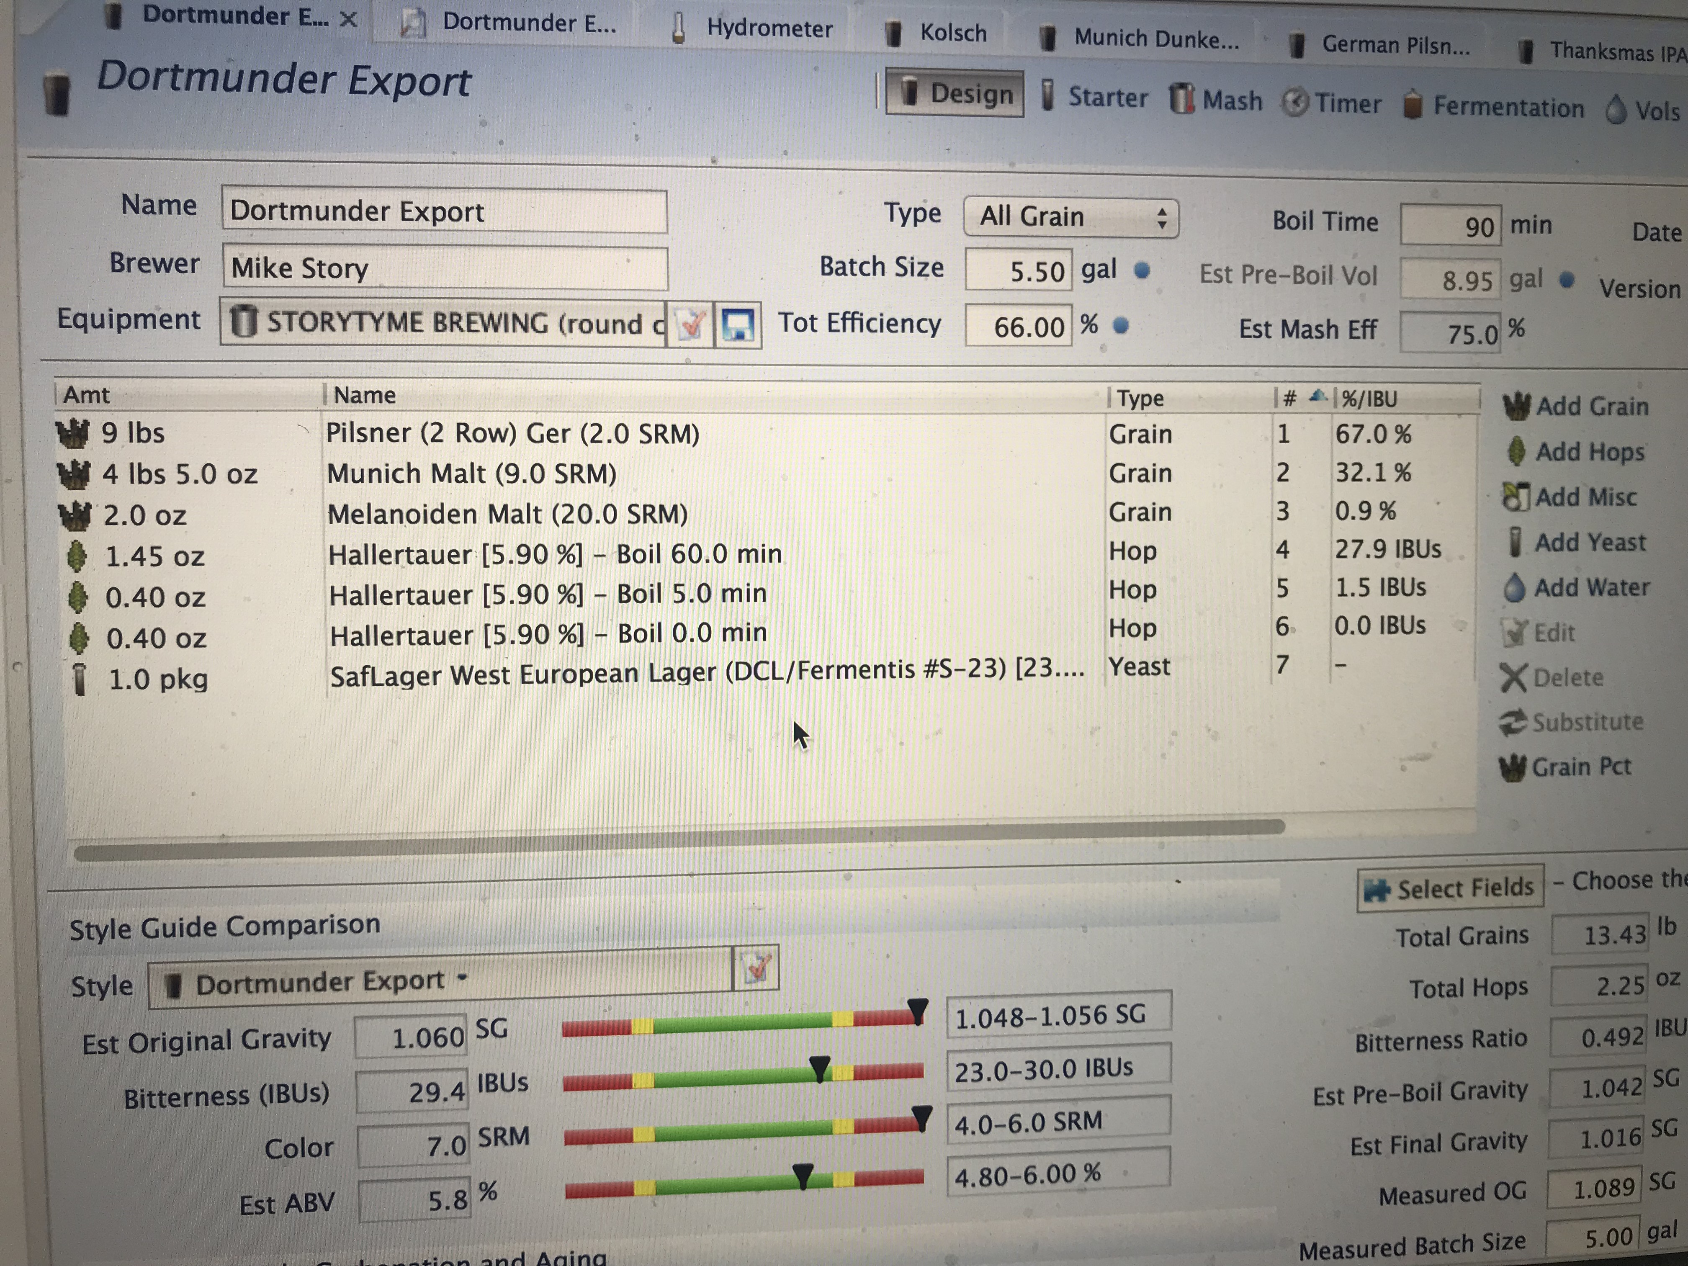Open the Timer tab
The image size is (1688, 1266).
coord(1331,103)
